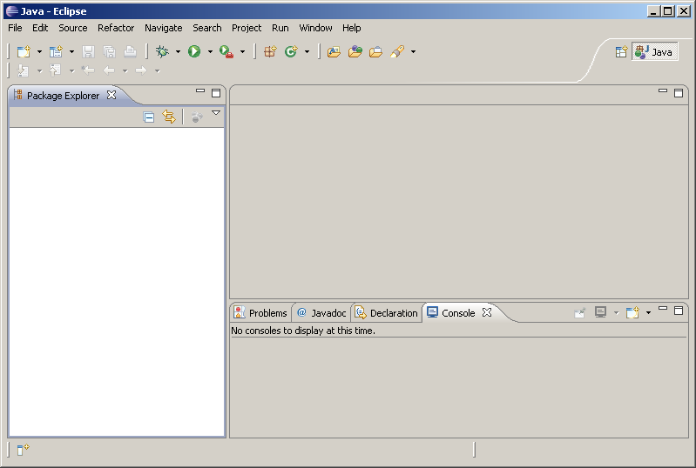Toggle Pin Console icon

coord(580,313)
